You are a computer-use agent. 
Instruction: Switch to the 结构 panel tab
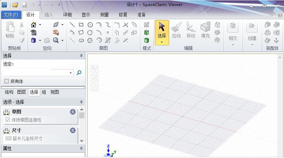click(9, 92)
